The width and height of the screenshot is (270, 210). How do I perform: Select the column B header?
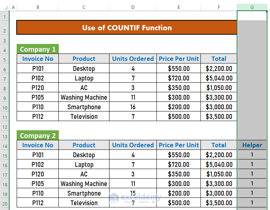coord(38,7)
